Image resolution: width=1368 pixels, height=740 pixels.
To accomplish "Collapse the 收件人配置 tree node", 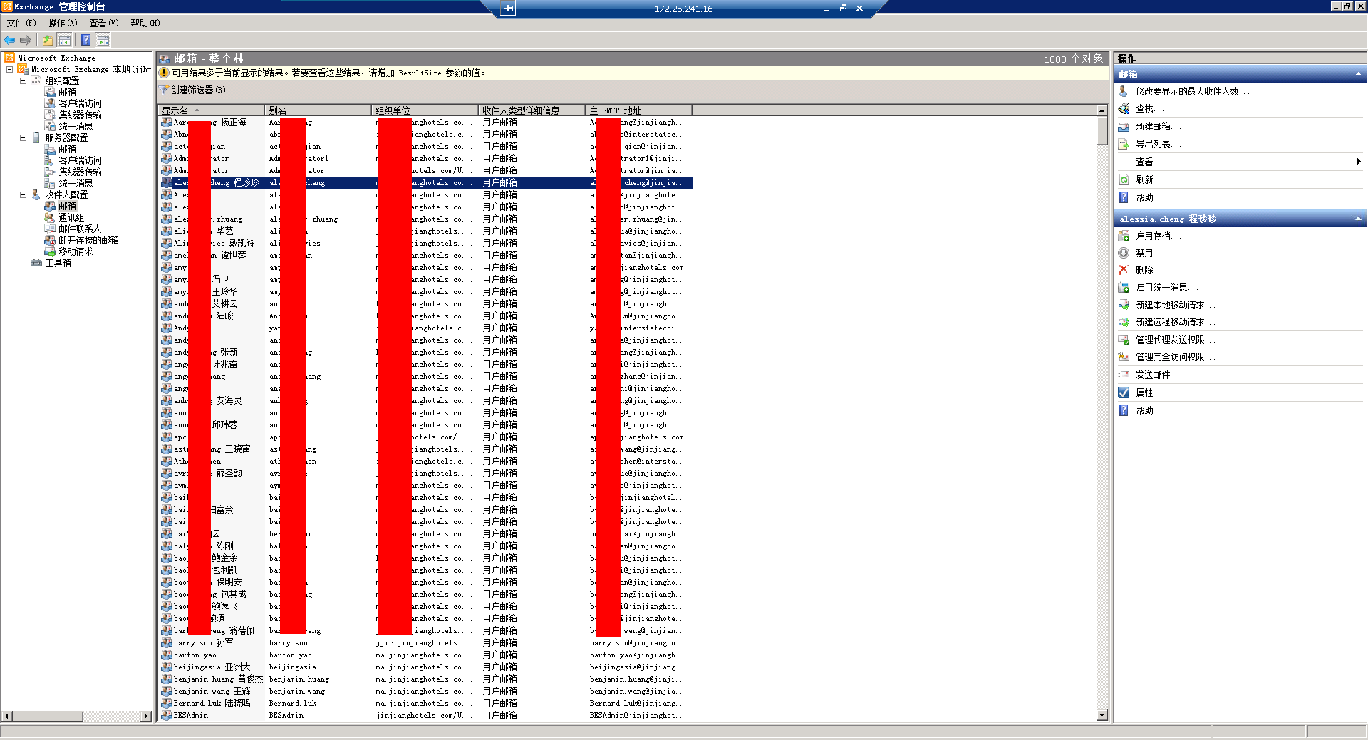I will click(x=23, y=194).
